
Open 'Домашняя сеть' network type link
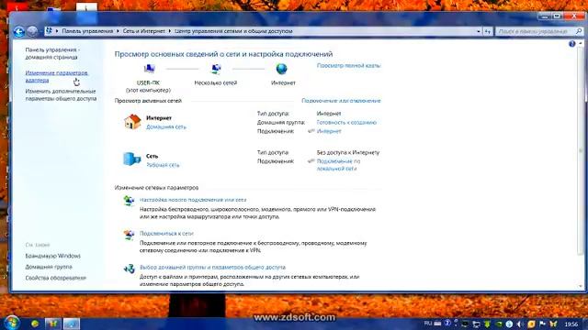[x=166, y=126]
